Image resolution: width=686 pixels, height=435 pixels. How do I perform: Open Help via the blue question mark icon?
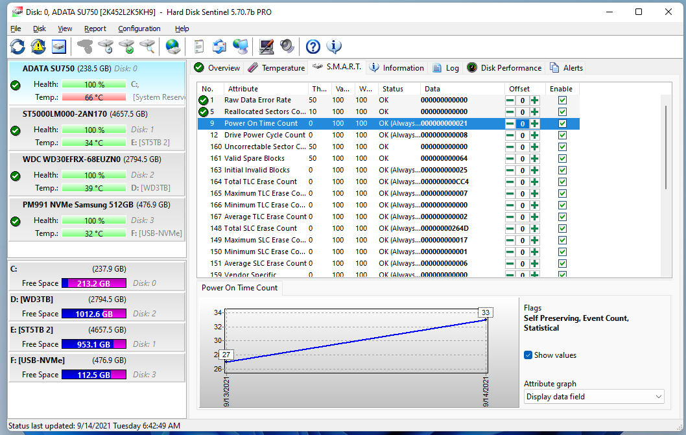pos(313,47)
